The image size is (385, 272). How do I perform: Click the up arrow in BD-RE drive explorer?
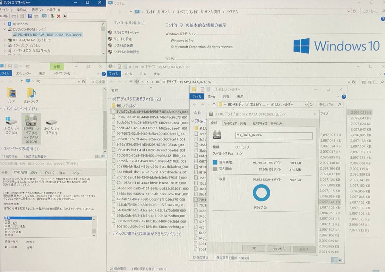pos(131,82)
